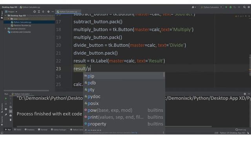This screenshot has height=141, width=251.
Task: Jump to previous highlighted problem up arrow
Action: (x=246, y=16)
